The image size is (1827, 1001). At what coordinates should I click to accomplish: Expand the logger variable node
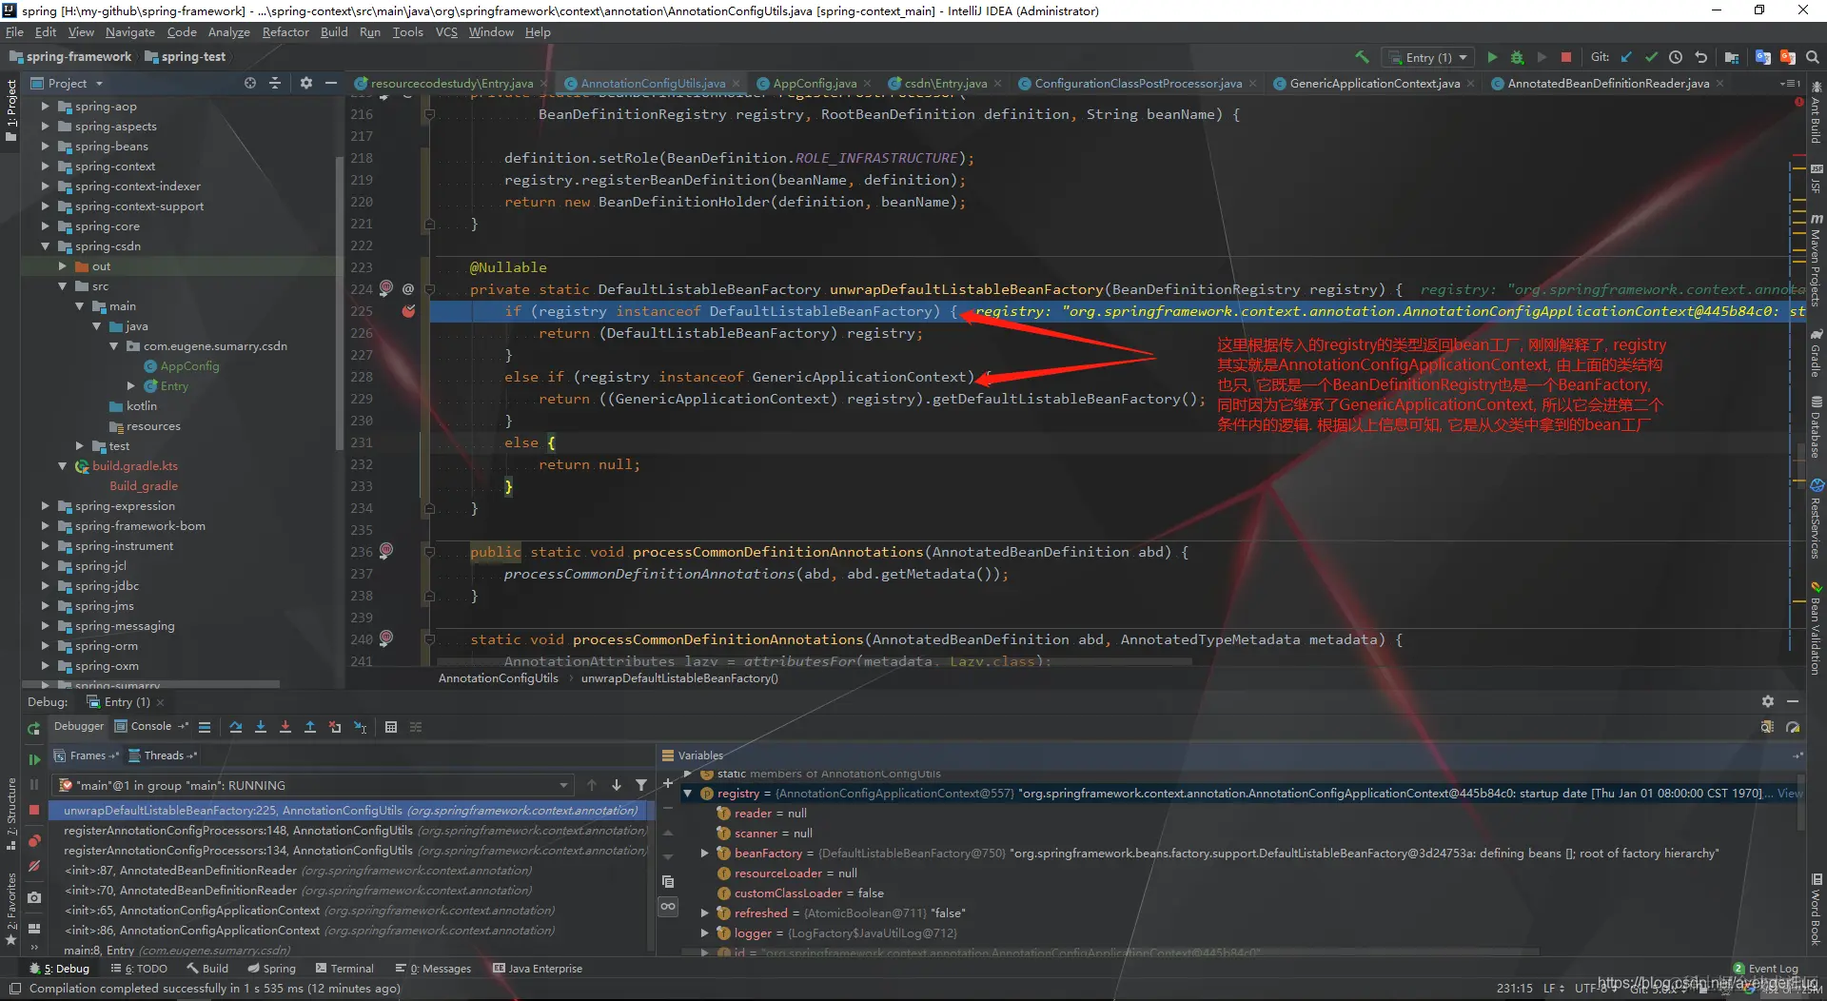(x=705, y=933)
